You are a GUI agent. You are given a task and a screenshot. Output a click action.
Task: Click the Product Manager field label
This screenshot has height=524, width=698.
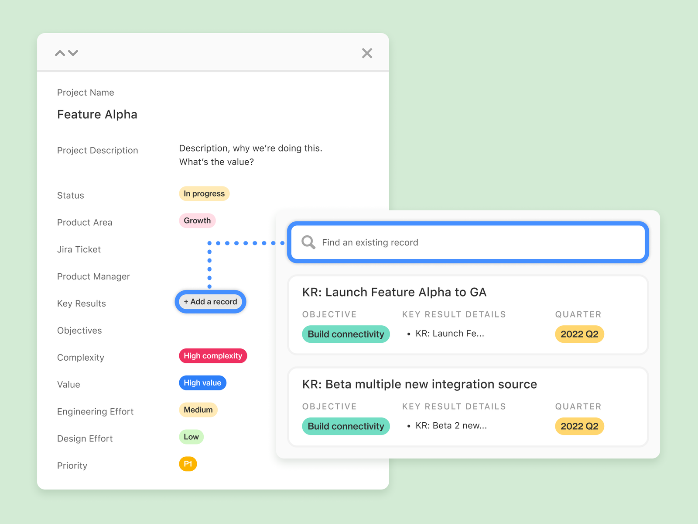(94, 276)
